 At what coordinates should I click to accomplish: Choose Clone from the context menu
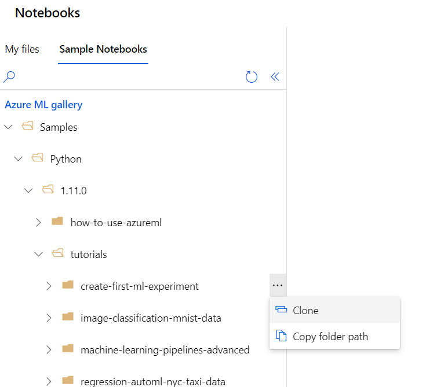(335, 310)
